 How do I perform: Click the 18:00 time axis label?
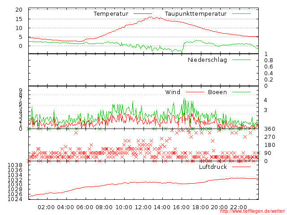click(200, 207)
